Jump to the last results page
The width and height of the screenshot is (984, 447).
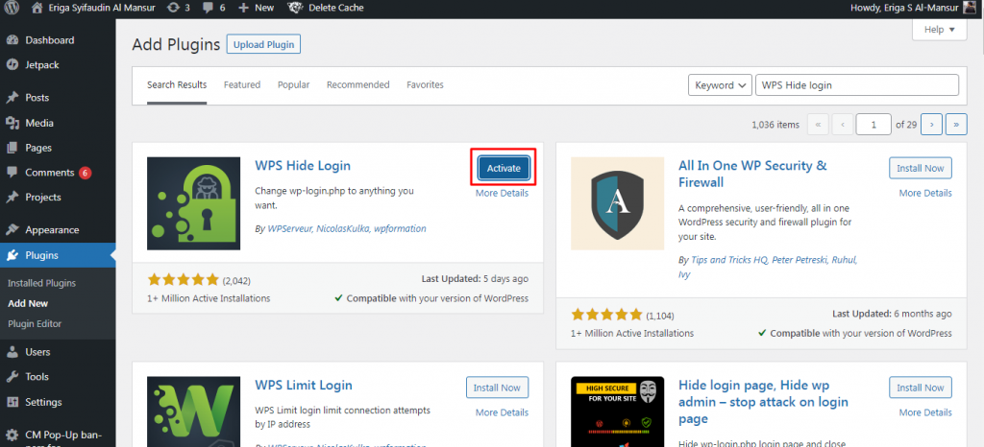pos(956,125)
